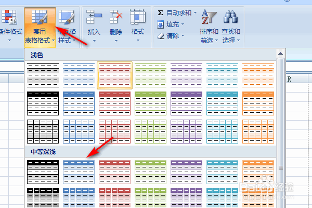
Task: Select the purple header-row light table style
Action: pyautogui.click(x=186, y=103)
